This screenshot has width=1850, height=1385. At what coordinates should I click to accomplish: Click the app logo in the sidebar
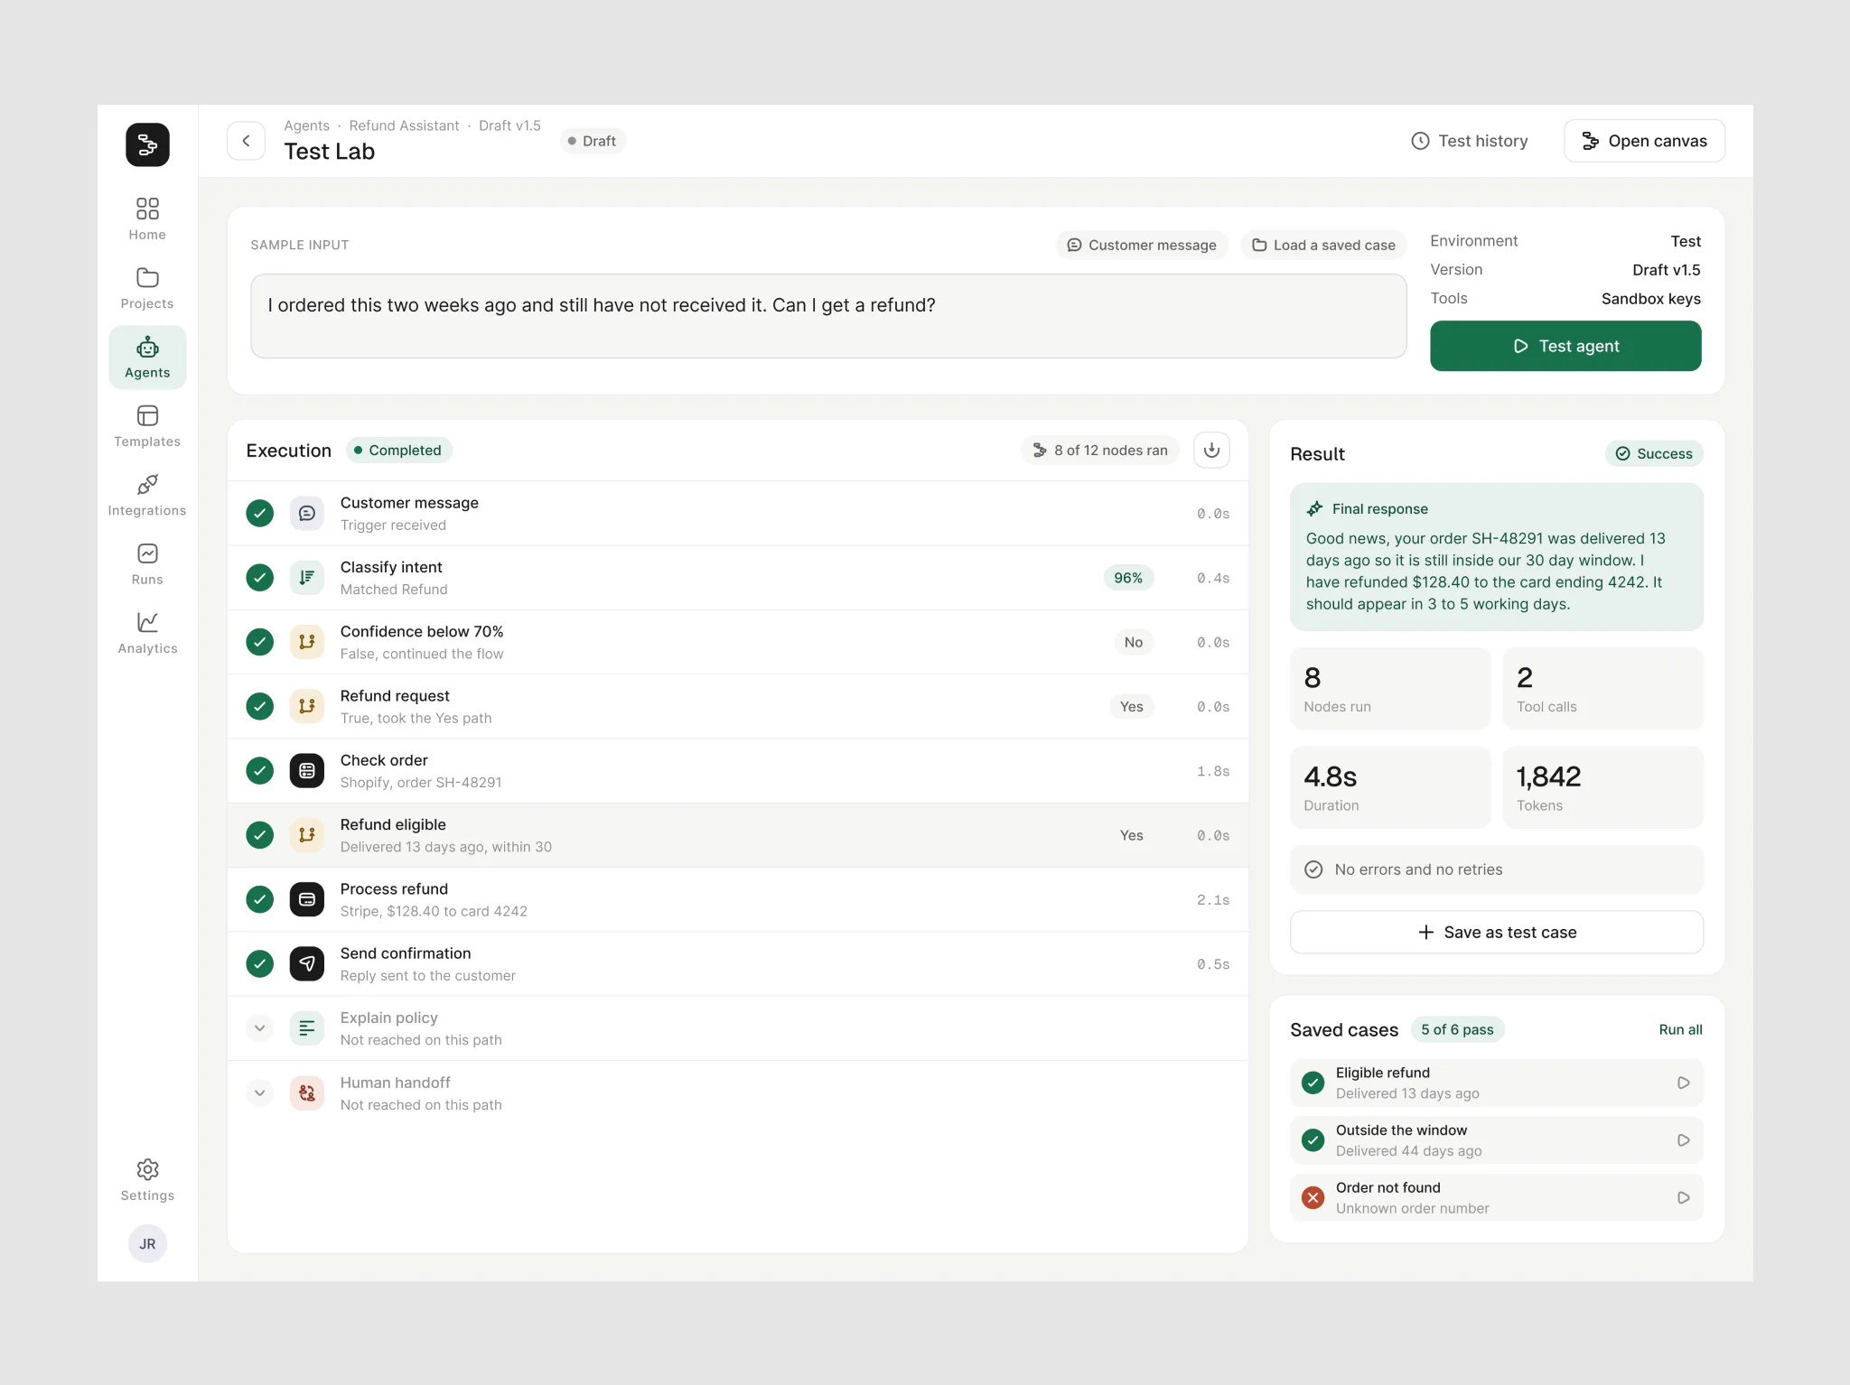(x=147, y=144)
